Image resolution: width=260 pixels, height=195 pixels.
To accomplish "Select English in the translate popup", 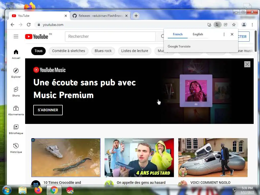I will pos(198,34).
